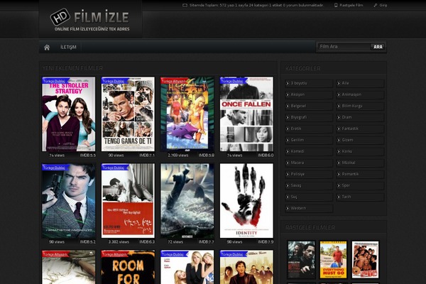
Task: Open the random film with armed men poster
Action: click(301, 260)
